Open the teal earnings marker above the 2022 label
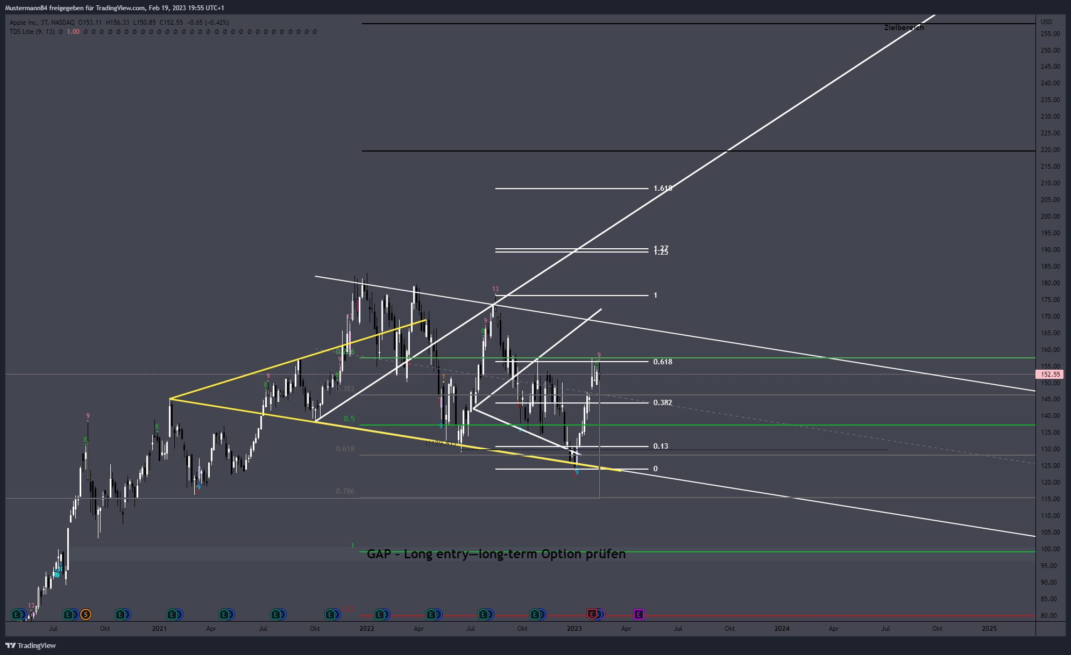This screenshot has width=1071, height=655. point(380,614)
